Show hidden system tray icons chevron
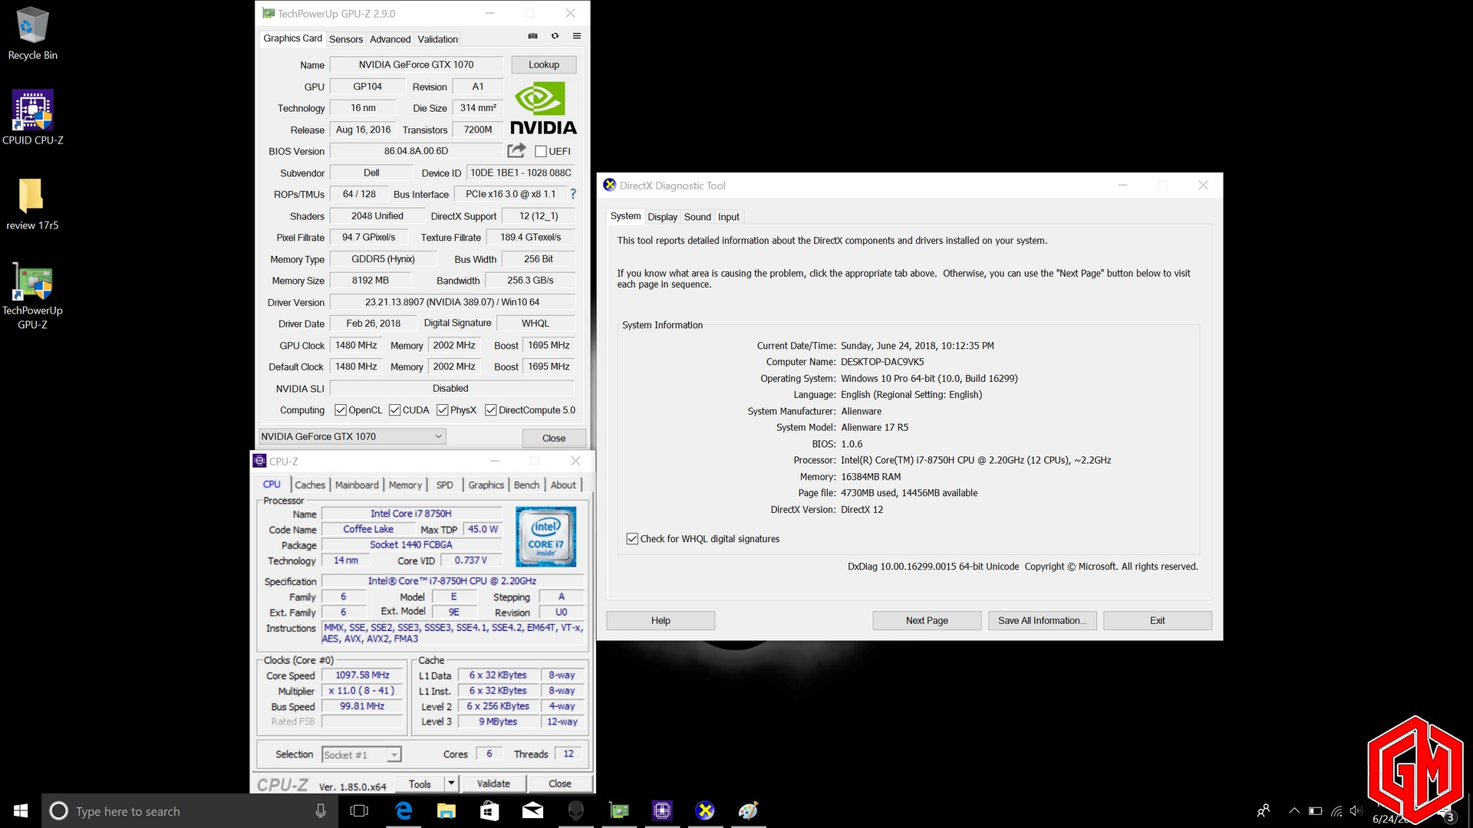The image size is (1473, 828). point(1294,810)
